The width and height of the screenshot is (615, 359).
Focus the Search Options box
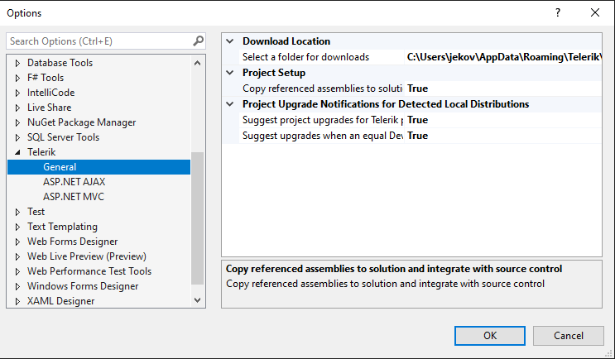pos(98,41)
